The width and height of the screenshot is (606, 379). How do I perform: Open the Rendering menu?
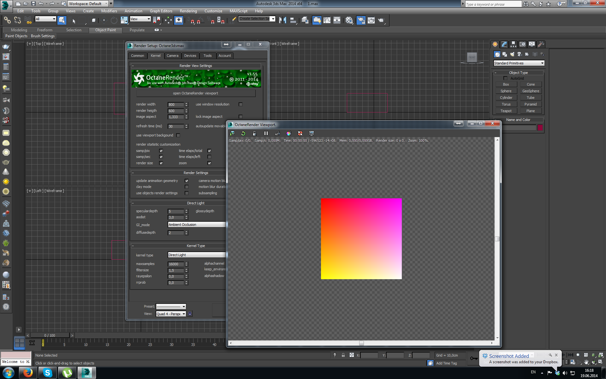click(x=188, y=11)
